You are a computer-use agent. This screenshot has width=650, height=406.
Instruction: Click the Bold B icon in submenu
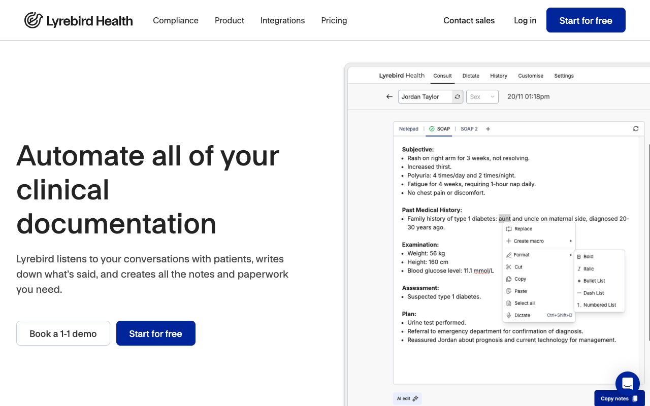click(579, 257)
